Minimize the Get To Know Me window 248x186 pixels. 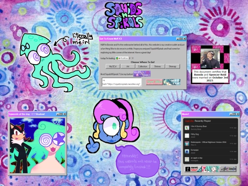point(178,39)
